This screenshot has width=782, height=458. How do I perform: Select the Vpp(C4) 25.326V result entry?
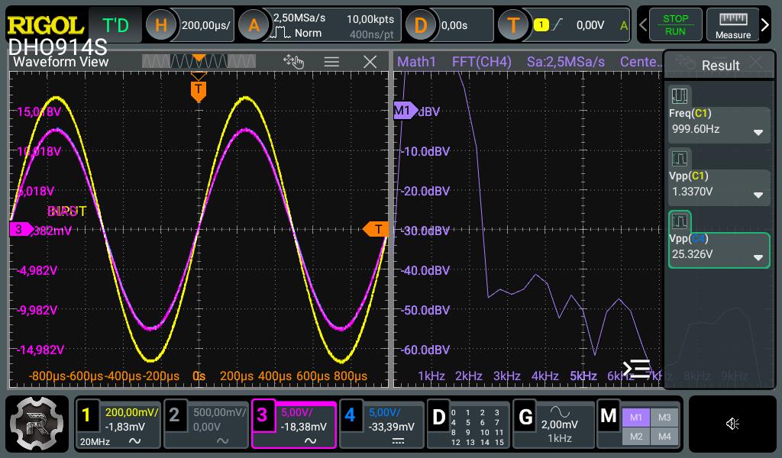pyautogui.click(x=719, y=250)
